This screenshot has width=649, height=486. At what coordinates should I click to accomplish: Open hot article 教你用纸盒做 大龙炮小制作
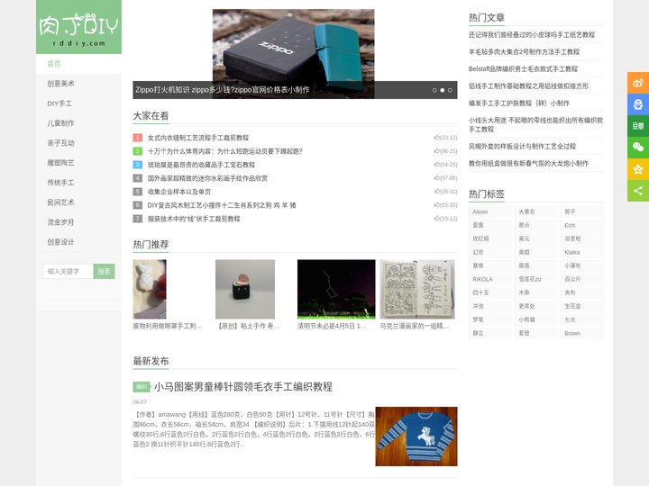point(528,163)
